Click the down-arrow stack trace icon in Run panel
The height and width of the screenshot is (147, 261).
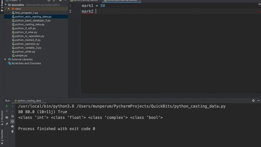pos(13,111)
